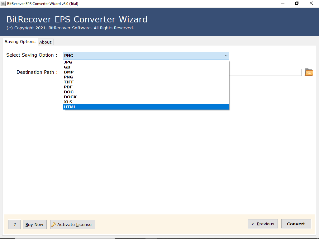Restore down the wizard window
The height and width of the screenshot is (239, 319).
(x=297, y=3)
